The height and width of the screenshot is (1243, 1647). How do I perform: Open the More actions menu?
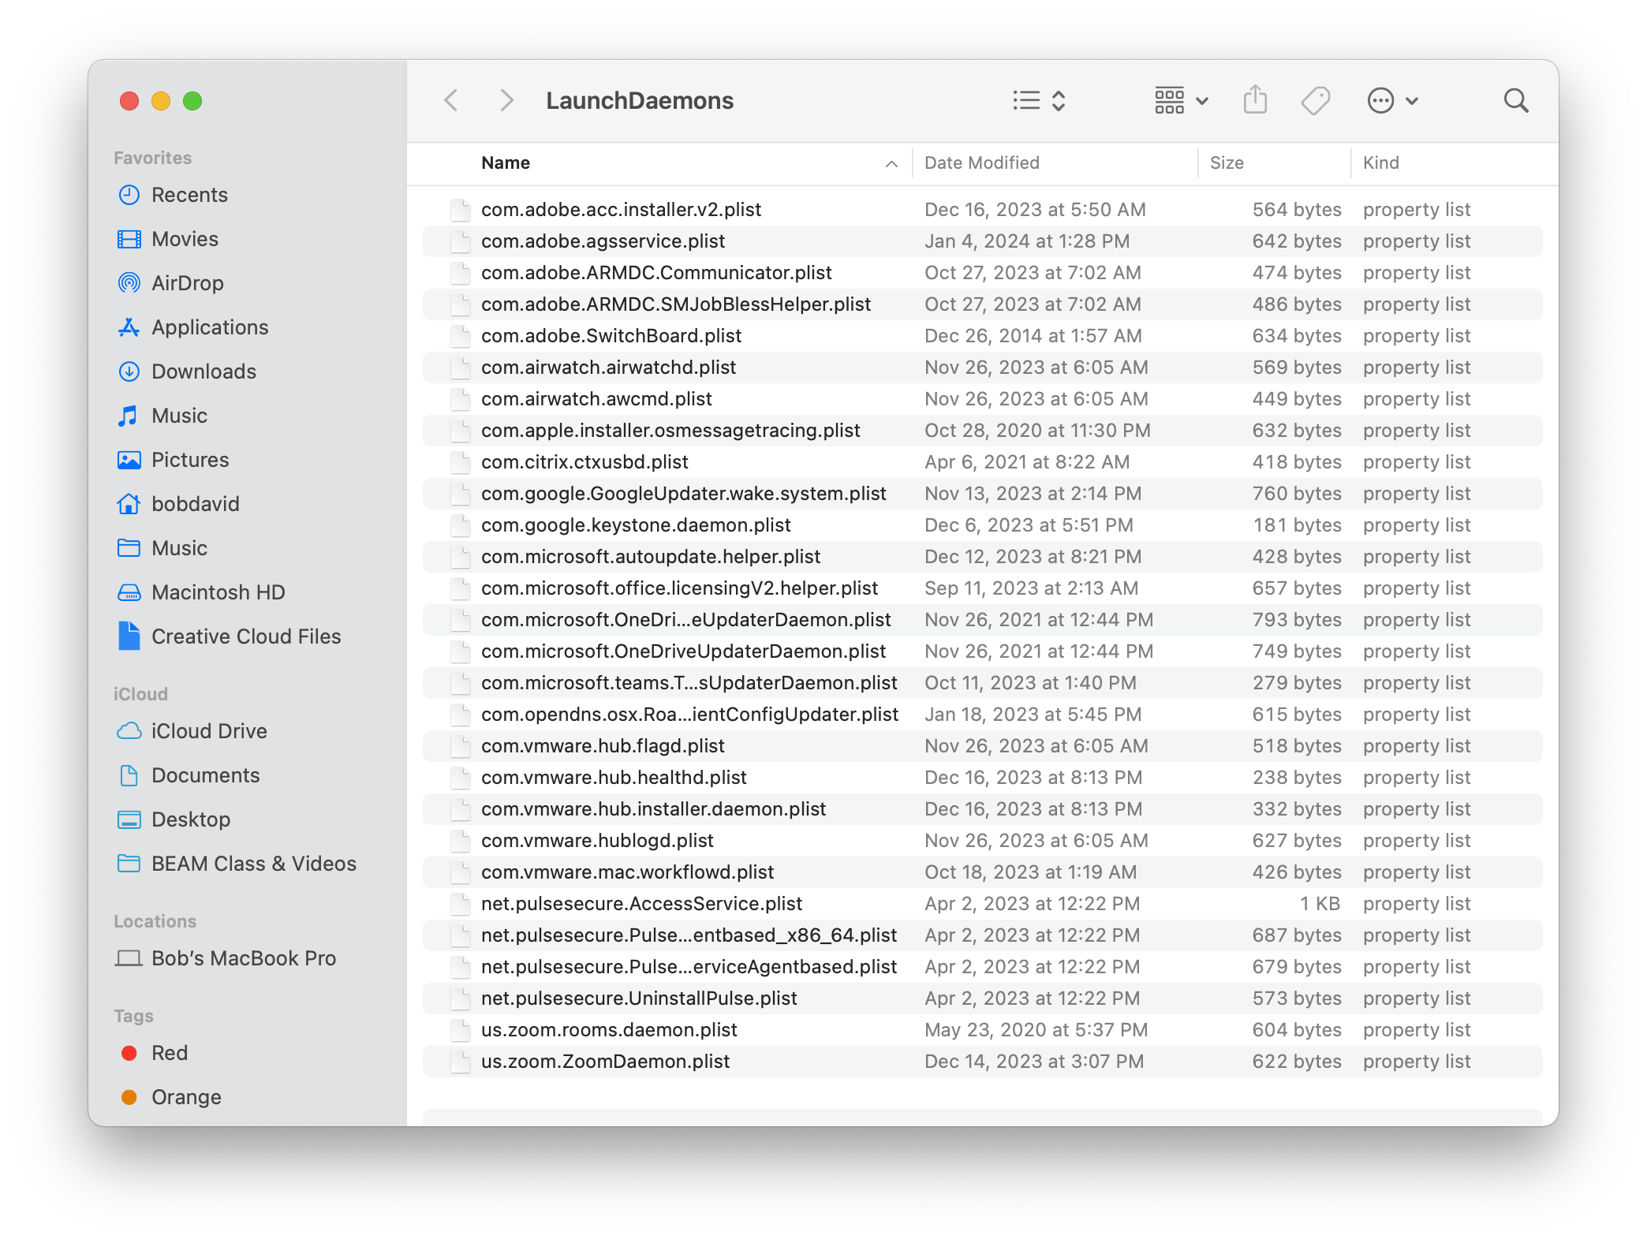(x=1392, y=100)
